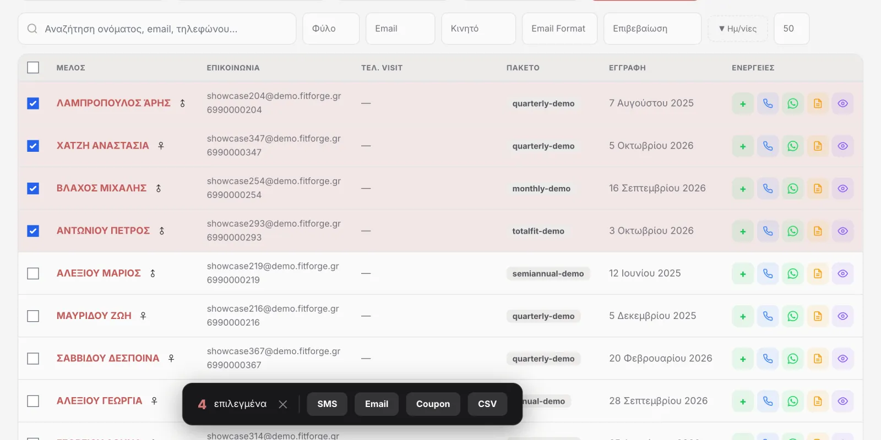The image size is (881, 440).
Task: Open the Email Format filter dropdown
Action: click(559, 29)
